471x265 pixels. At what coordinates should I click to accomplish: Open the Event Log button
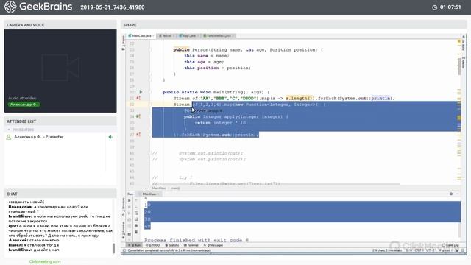coord(450,245)
